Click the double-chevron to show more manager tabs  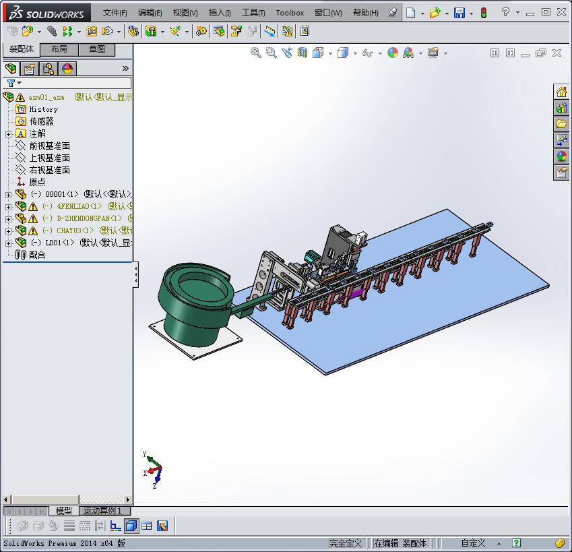click(x=125, y=68)
